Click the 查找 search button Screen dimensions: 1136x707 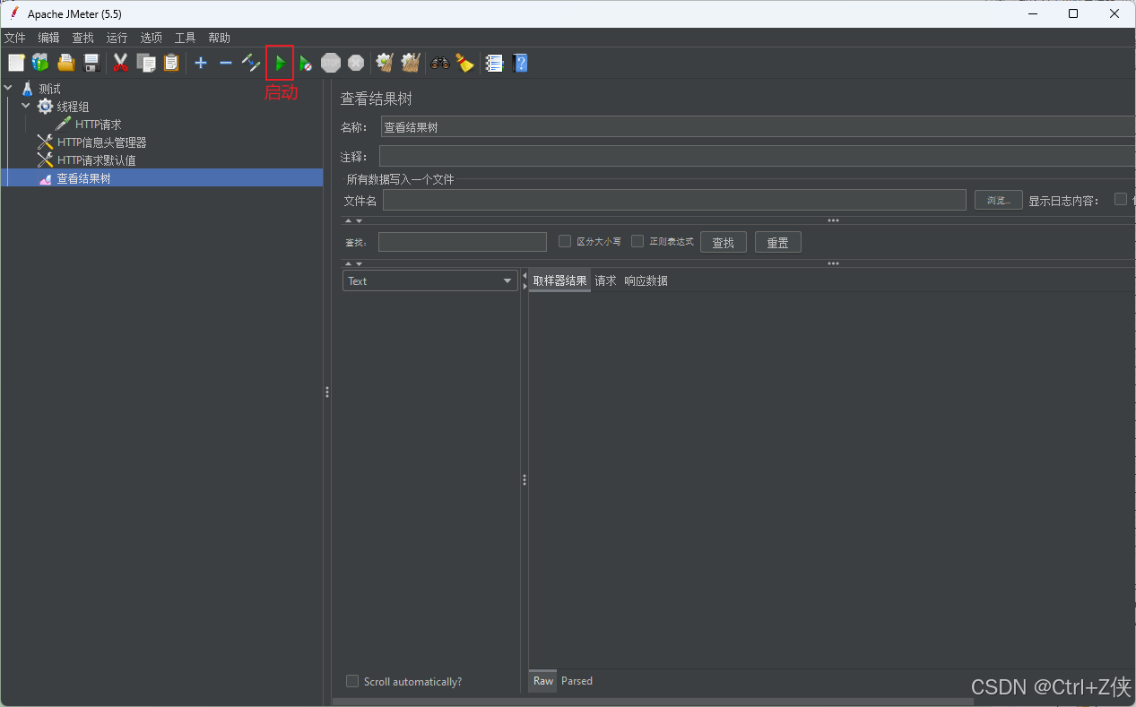724,242
